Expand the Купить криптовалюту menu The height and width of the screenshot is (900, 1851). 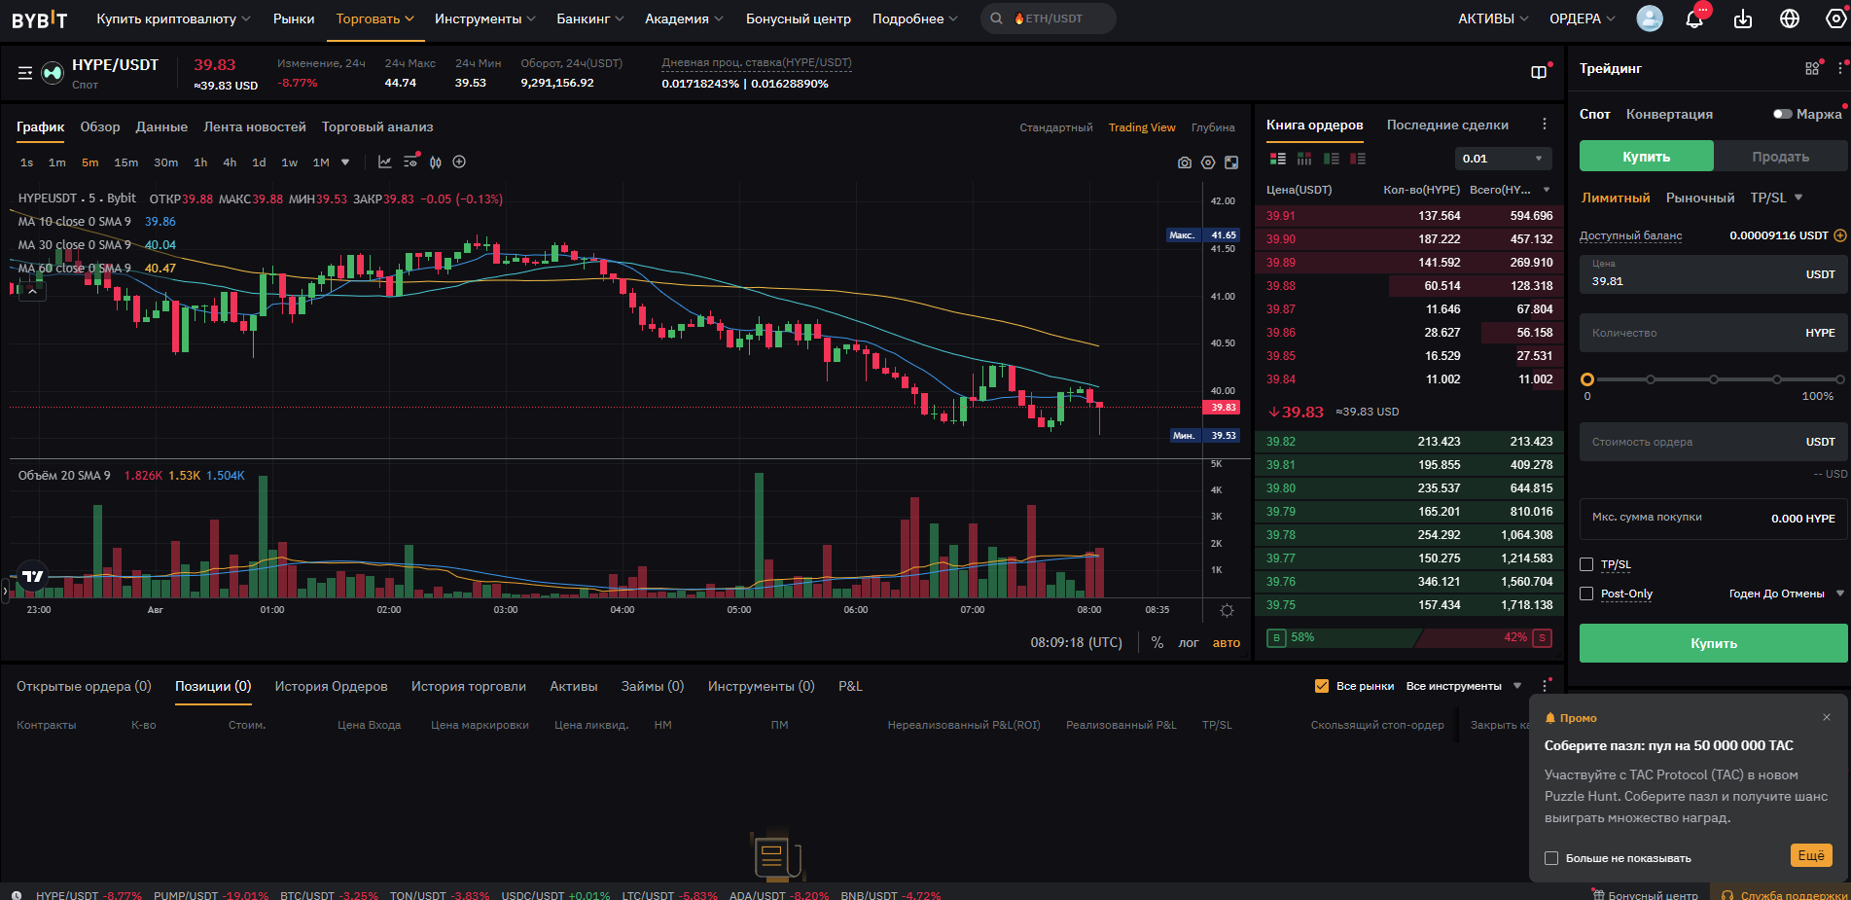(x=173, y=18)
